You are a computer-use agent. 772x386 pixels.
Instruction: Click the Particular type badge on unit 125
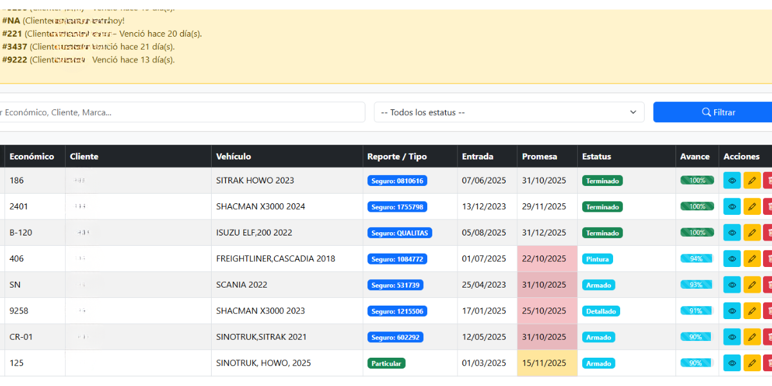386,363
